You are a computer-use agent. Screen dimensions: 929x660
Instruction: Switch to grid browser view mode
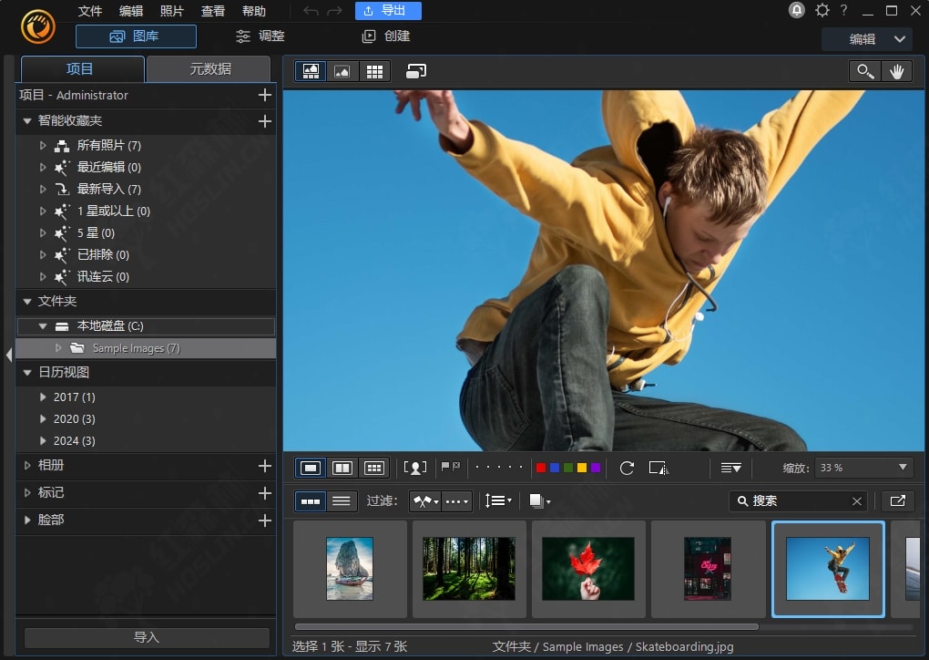tap(373, 71)
